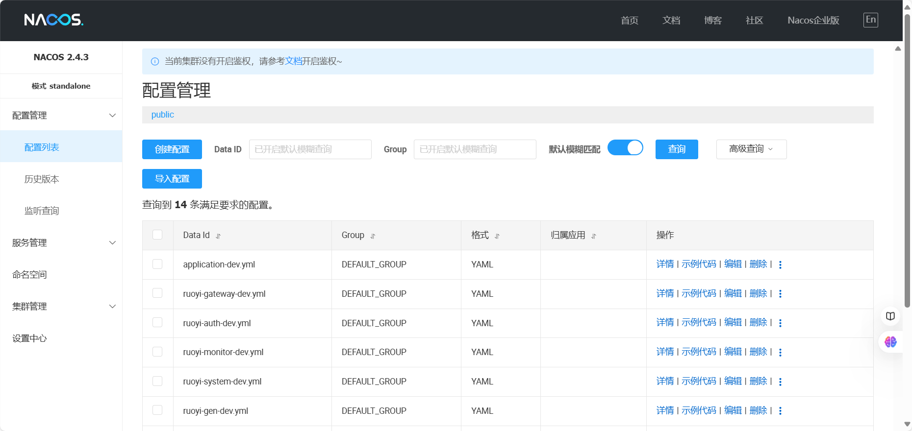Open Nacos企业版 in top navigation
Screen dimensions: 912x431
813,21
